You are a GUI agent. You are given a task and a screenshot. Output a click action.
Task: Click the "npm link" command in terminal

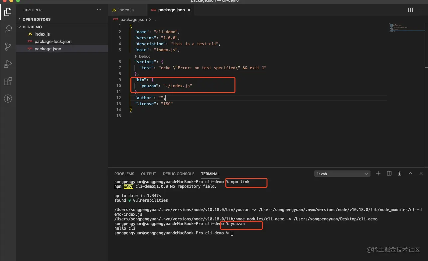point(240,182)
